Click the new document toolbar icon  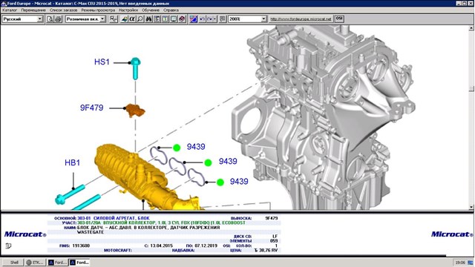(x=50, y=19)
